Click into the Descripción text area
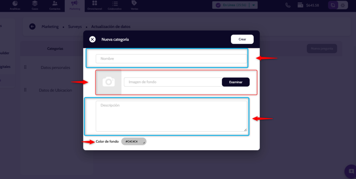 [171, 116]
